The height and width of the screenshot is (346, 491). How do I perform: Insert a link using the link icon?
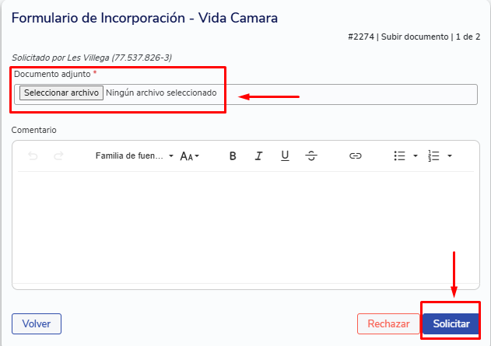point(355,156)
